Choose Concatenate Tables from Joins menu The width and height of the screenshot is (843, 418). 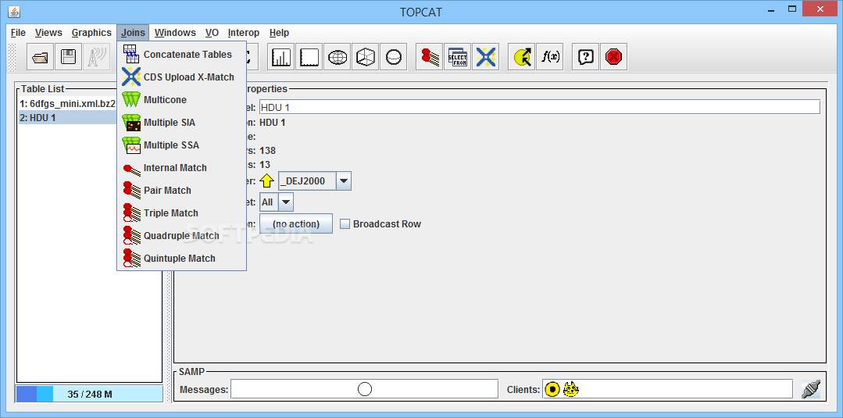[x=182, y=55]
